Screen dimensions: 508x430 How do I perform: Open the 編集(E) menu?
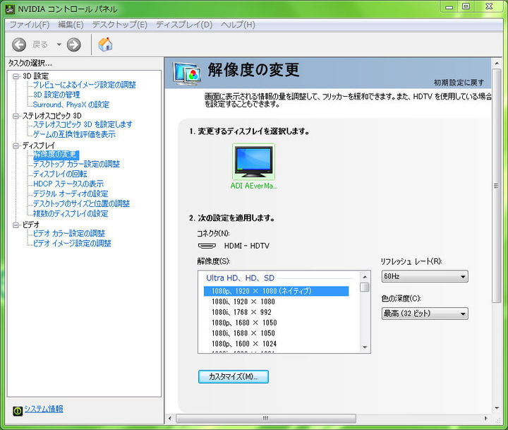[x=71, y=25]
